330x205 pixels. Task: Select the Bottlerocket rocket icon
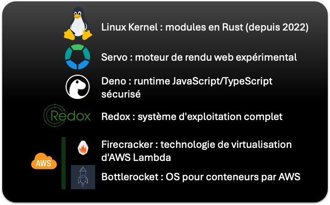pyautogui.click(x=83, y=177)
